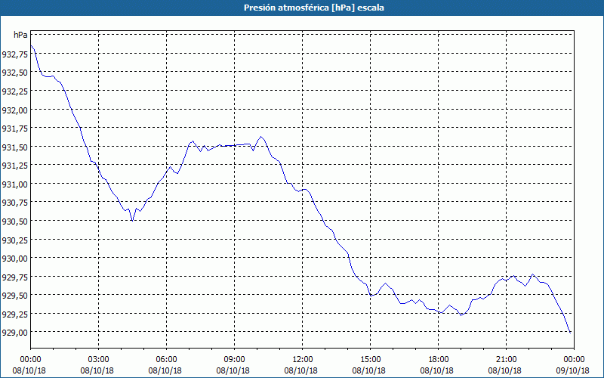Choose the 931,00 y-axis value
This screenshot has height=378, width=604.
tap(14, 184)
